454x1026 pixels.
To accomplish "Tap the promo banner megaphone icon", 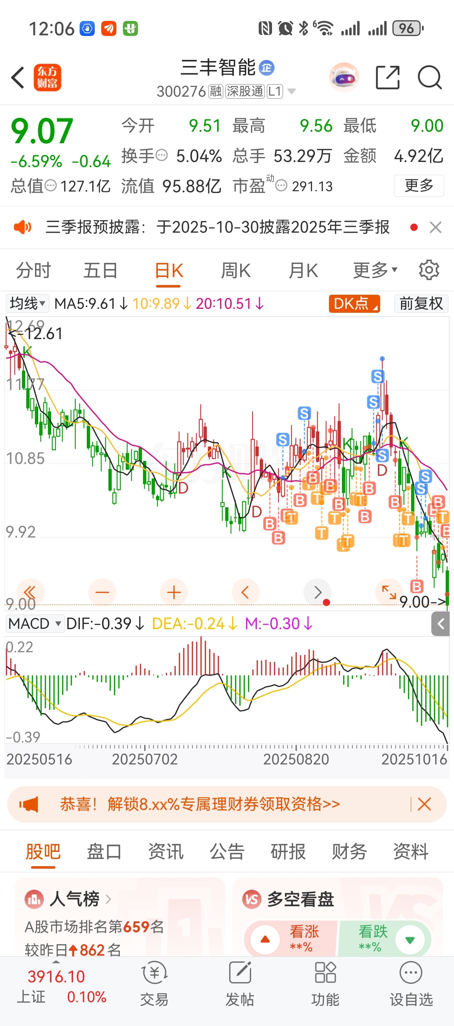I will click(x=29, y=804).
